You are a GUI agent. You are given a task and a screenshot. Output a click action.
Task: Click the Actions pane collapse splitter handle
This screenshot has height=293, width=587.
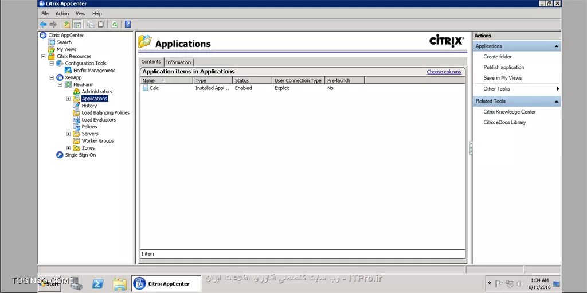(471, 147)
